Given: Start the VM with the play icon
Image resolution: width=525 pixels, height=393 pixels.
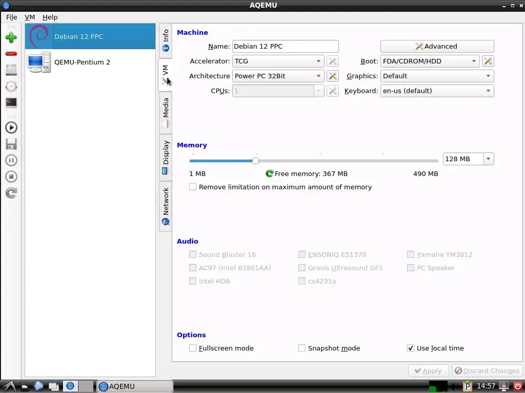Looking at the screenshot, I should pyautogui.click(x=11, y=127).
